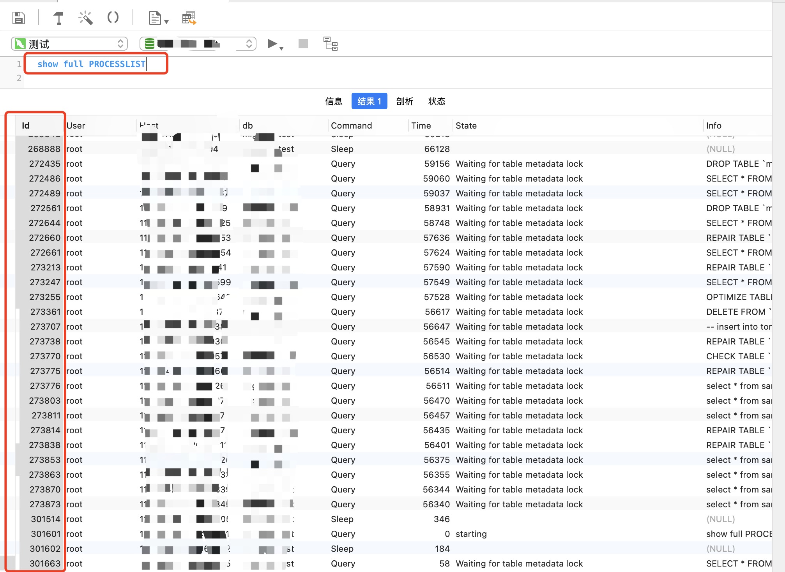
Task: Click the gray stop square button
Action: [303, 44]
